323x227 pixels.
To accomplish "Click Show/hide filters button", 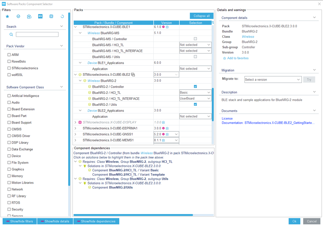I will (x=20, y=221).
